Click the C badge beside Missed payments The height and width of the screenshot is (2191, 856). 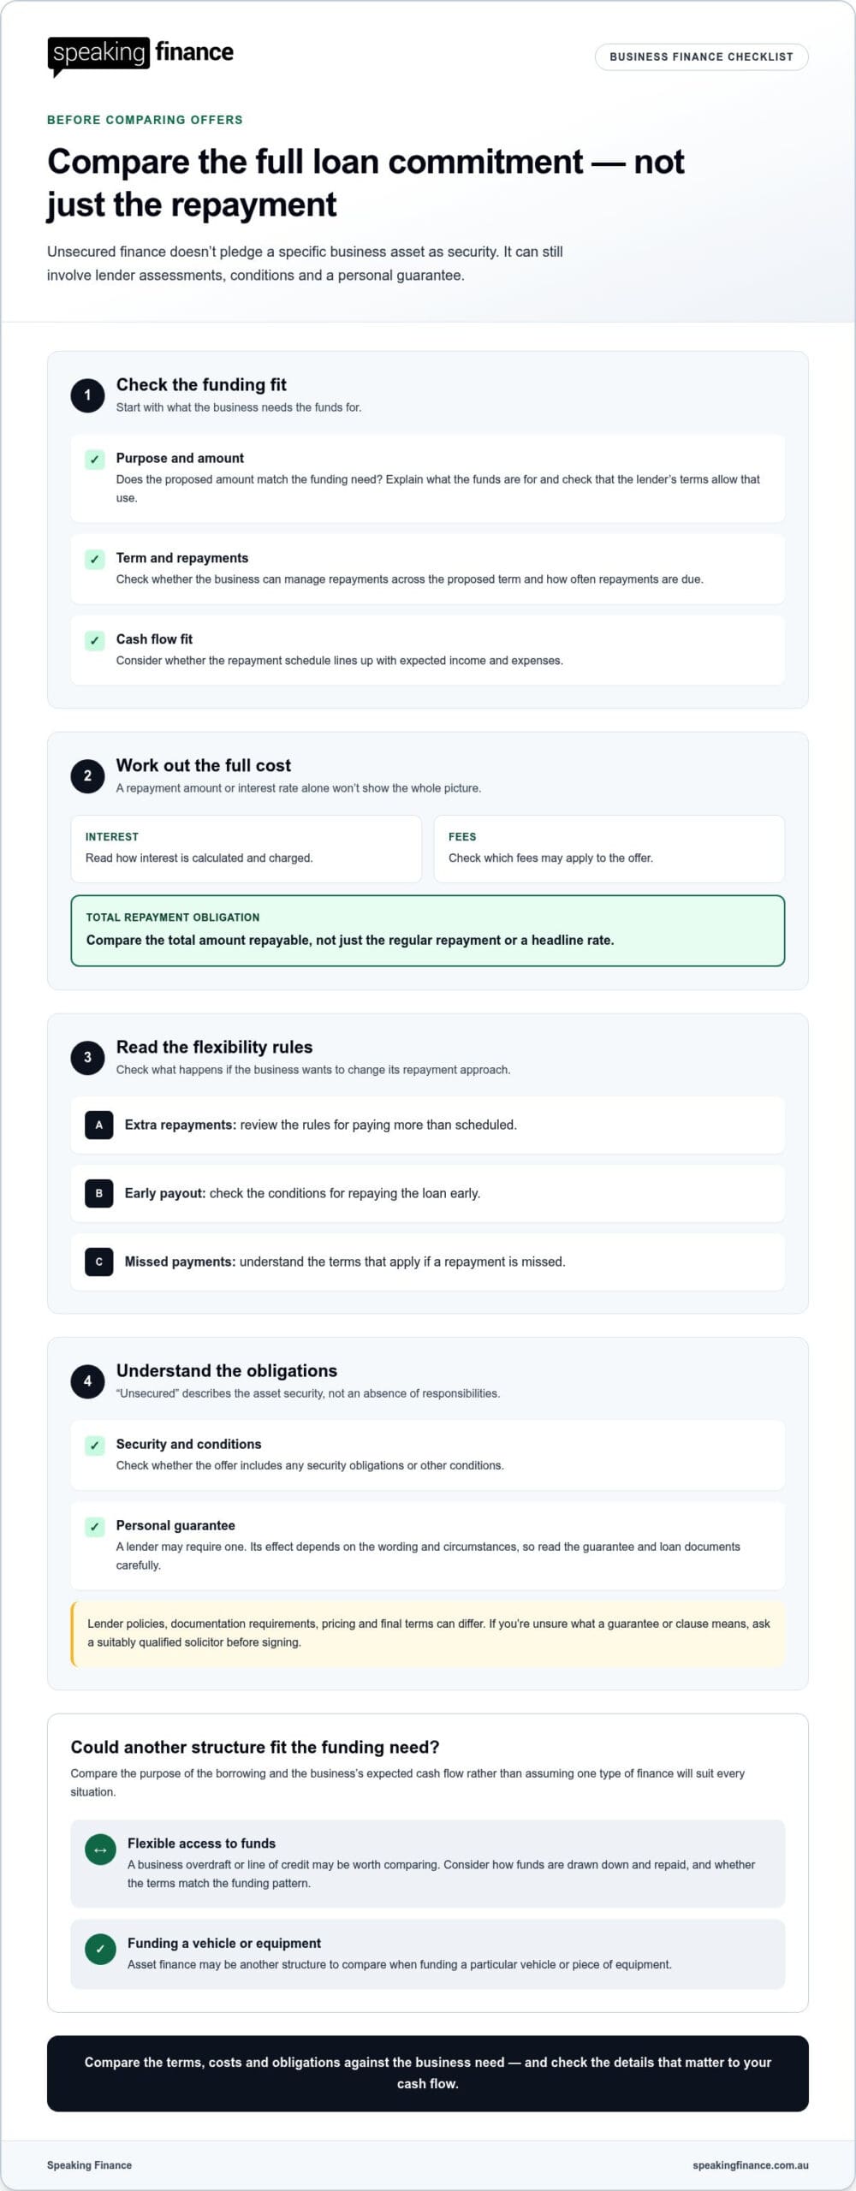click(x=99, y=1262)
